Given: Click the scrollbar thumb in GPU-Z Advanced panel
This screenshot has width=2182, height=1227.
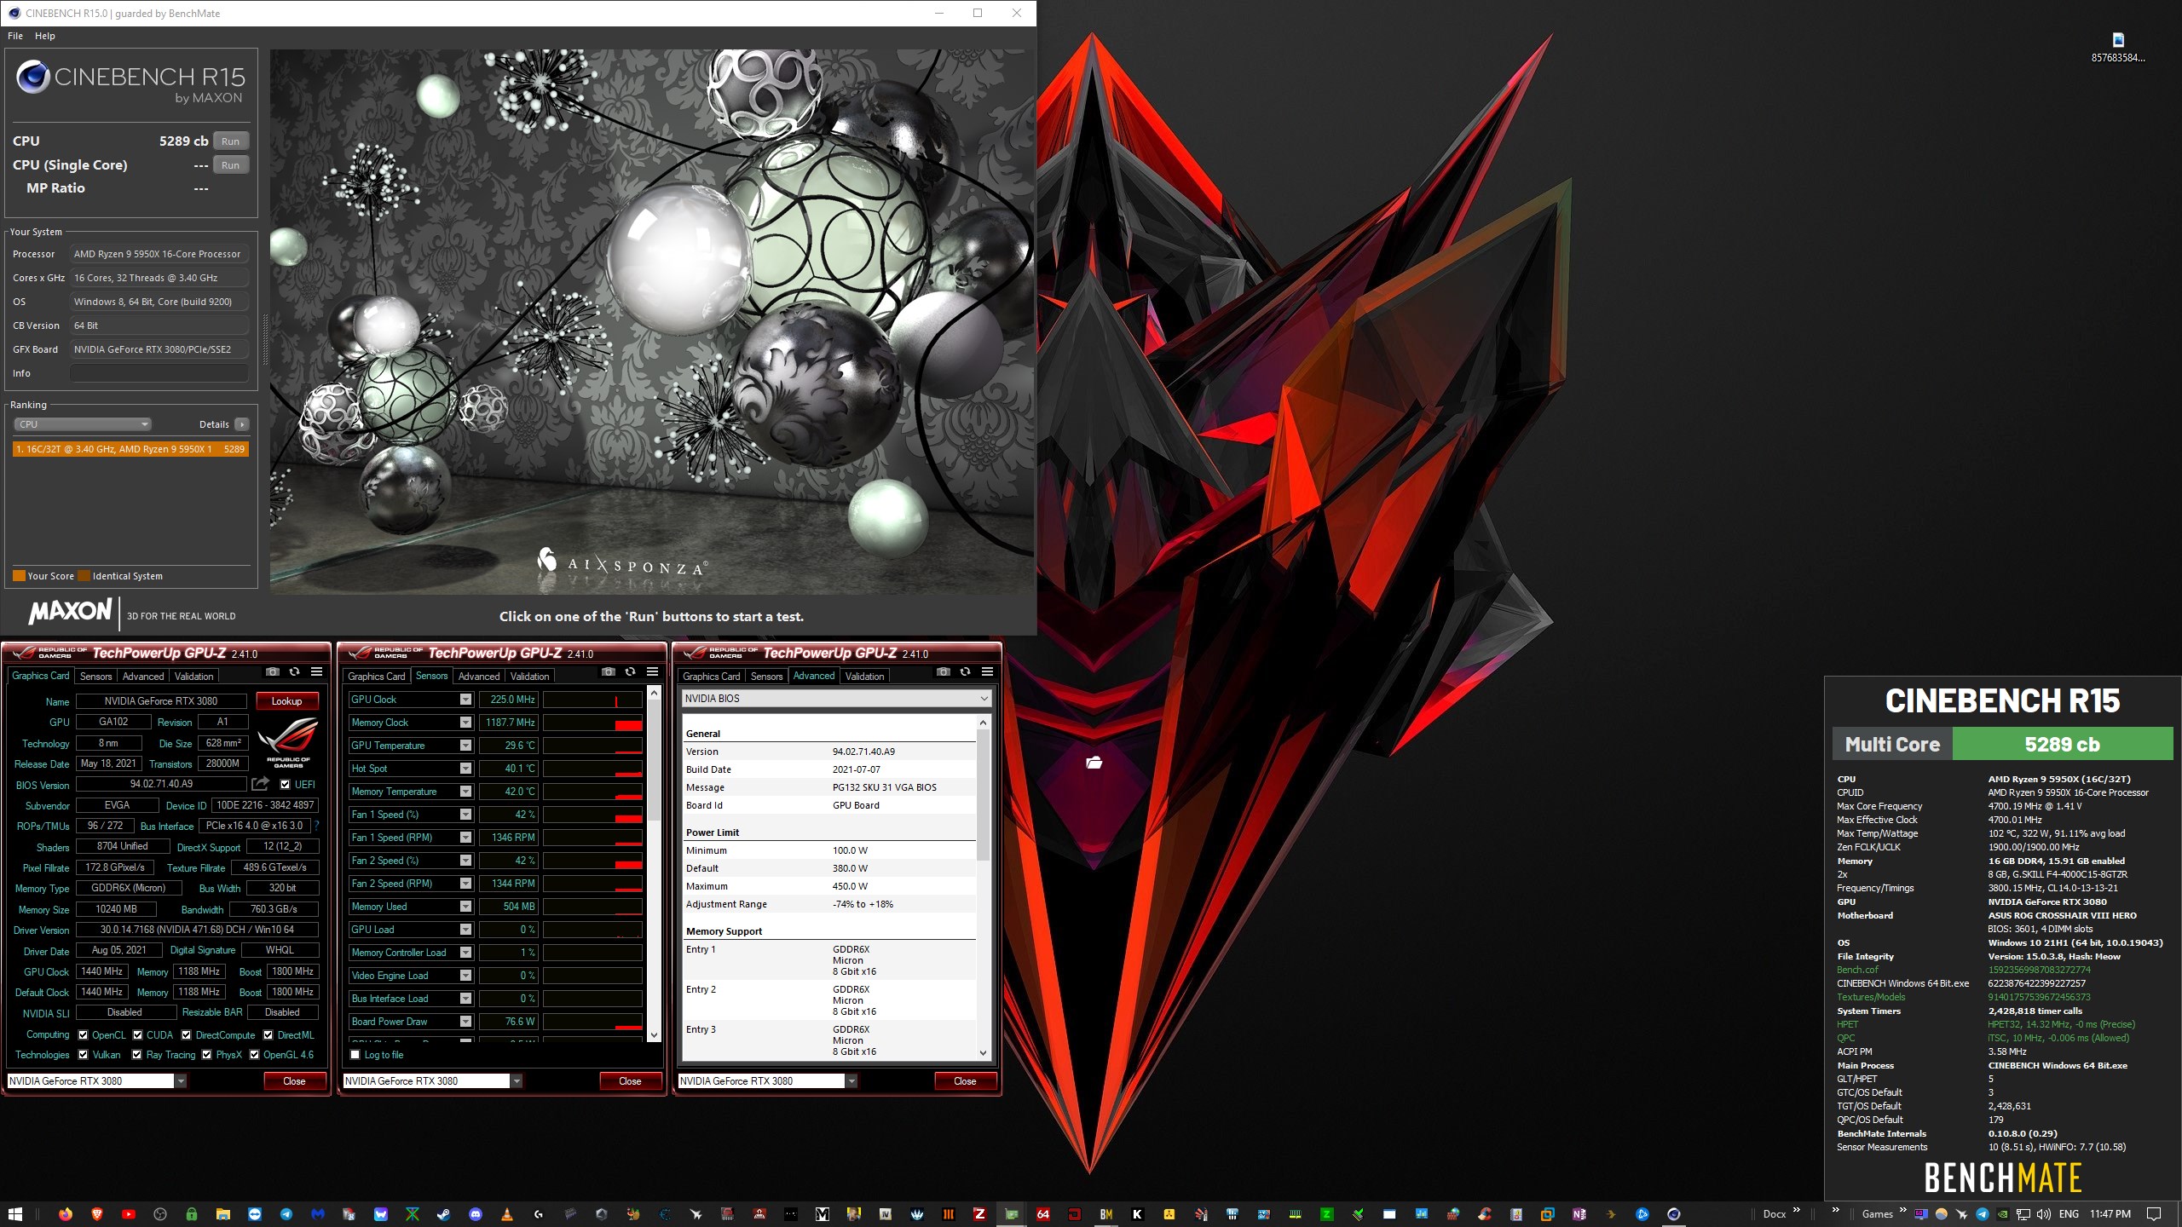Looking at the screenshot, I should 983,795.
